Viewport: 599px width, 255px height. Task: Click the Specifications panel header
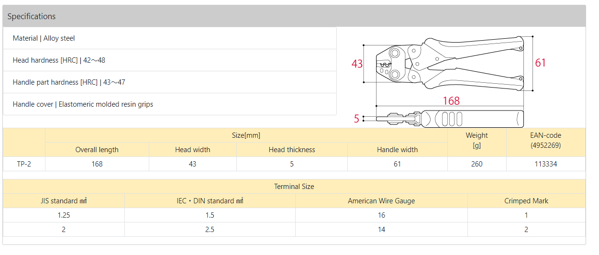coord(294,16)
